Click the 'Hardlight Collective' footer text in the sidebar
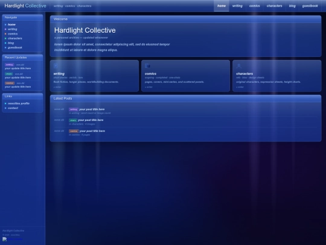The height and width of the screenshot is (245, 326). [x=13, y=231]
